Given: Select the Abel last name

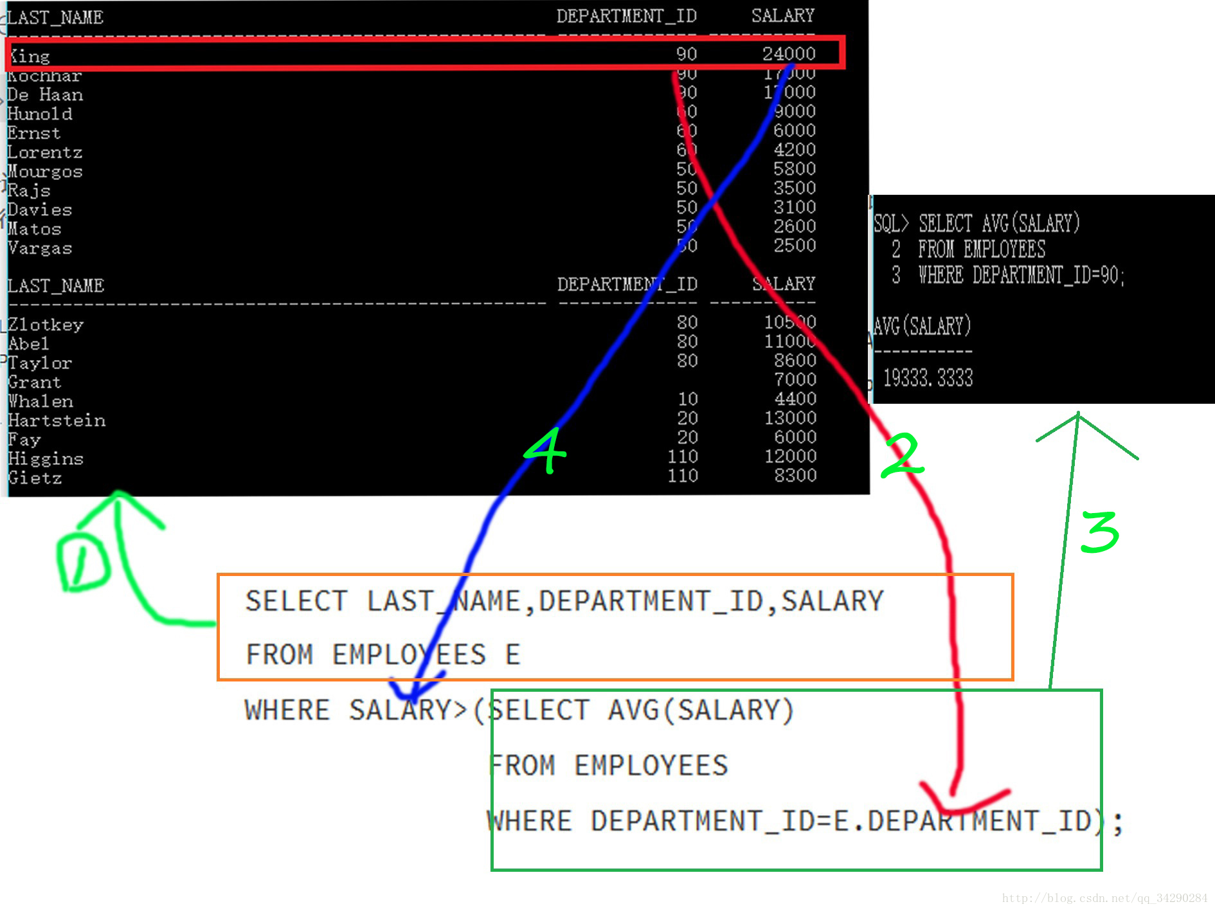Looking at the screenshot, I should (29, 345).
